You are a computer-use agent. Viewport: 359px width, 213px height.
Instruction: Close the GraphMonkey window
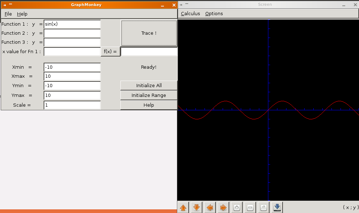point(174,5)
